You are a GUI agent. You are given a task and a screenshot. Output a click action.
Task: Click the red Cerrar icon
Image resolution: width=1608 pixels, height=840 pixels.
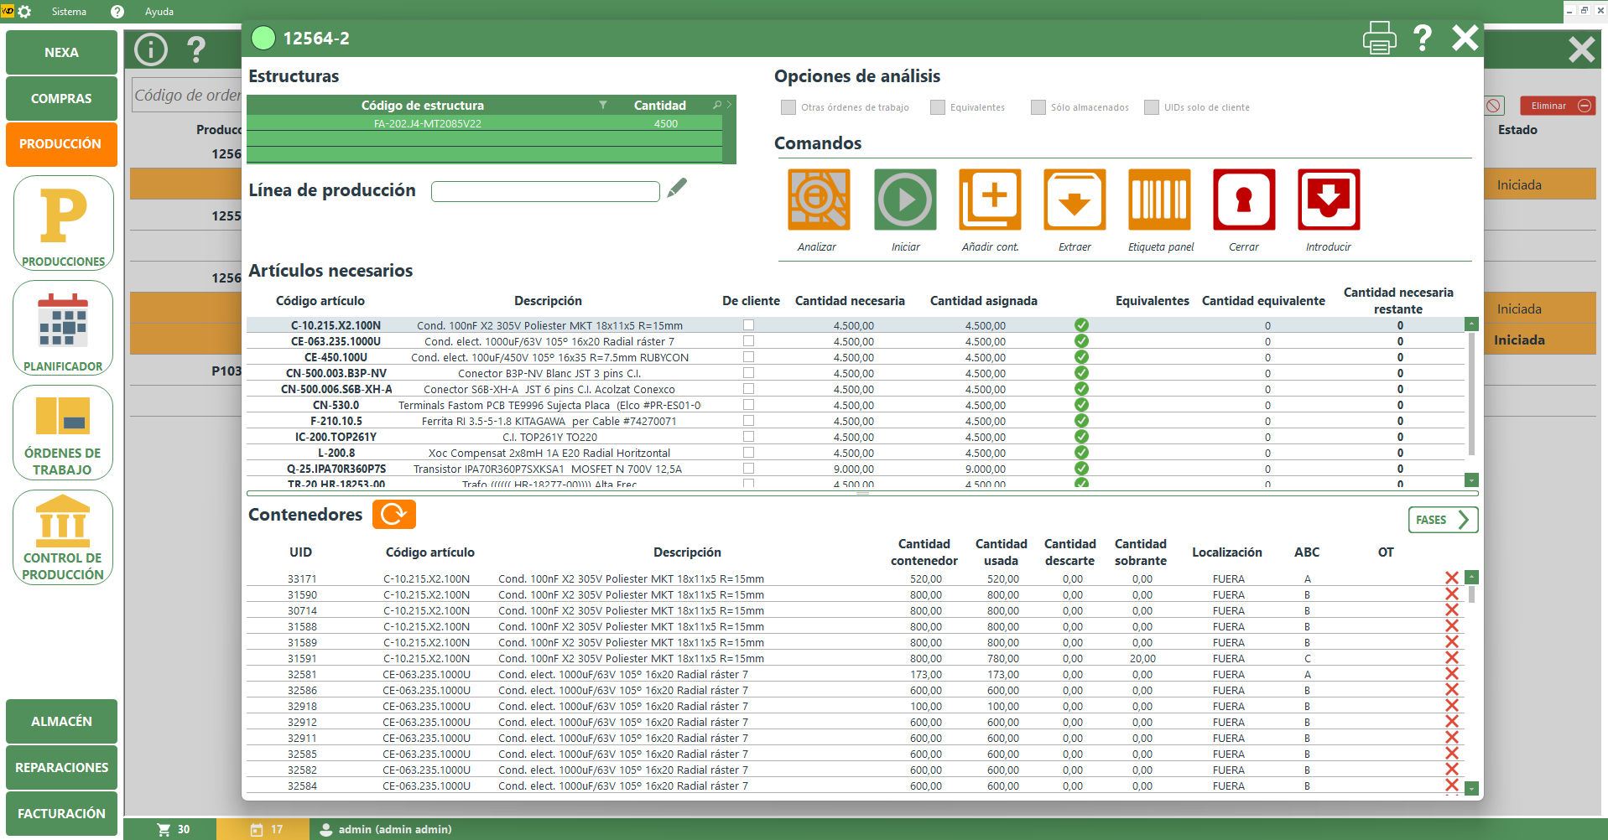tap(1244, 200)
